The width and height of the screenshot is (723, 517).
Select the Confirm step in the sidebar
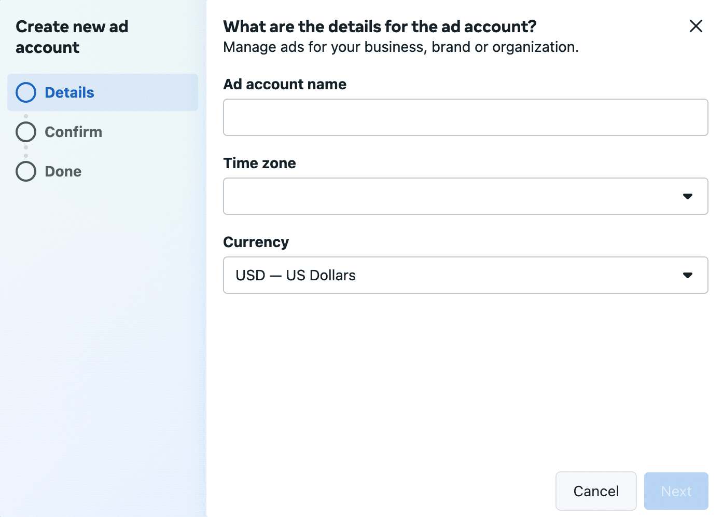(73, 131)
